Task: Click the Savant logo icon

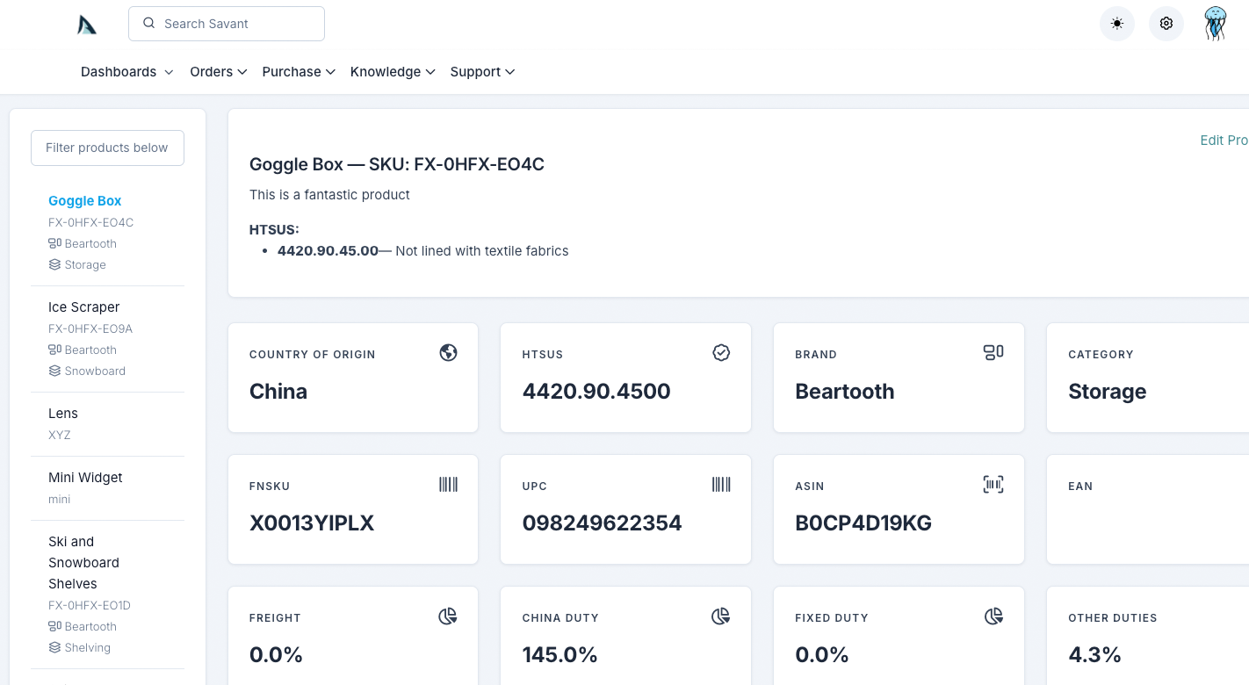Action: coord(87,25)
